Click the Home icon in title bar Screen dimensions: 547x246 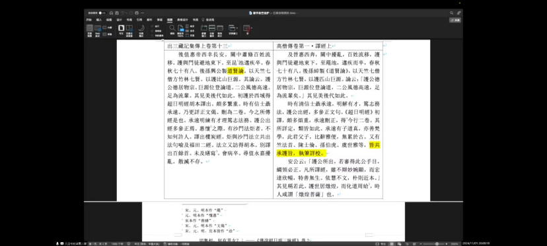click(111, 13)
